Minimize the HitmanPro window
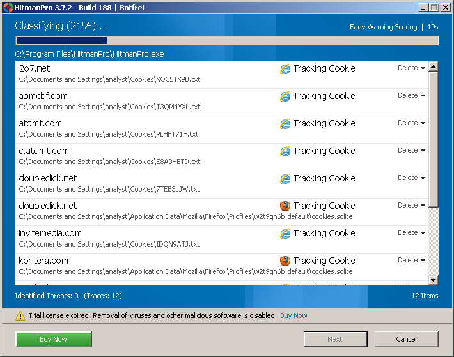 click(x=423, y=8)
